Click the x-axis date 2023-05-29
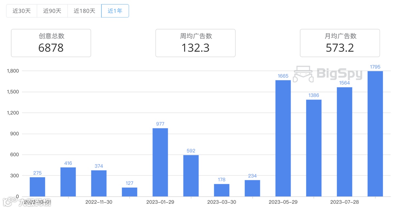 tap(283, 202)
